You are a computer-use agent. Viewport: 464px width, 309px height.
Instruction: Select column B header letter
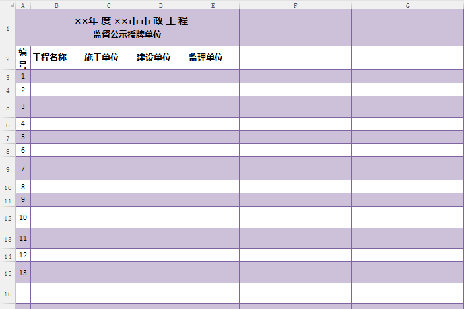coord(56,5)
